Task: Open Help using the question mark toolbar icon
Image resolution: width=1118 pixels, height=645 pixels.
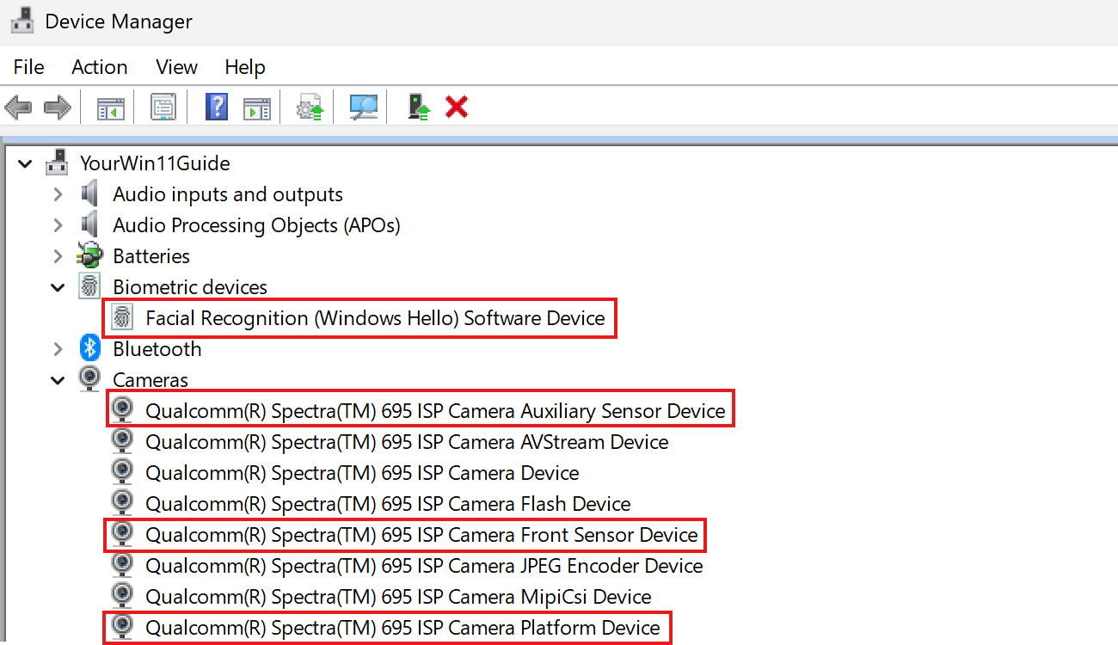Action: (x=217, y=107)
